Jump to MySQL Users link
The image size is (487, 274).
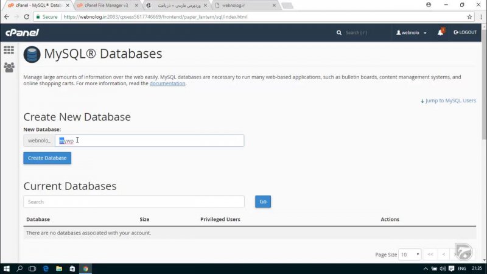click(x=448, y=100)
